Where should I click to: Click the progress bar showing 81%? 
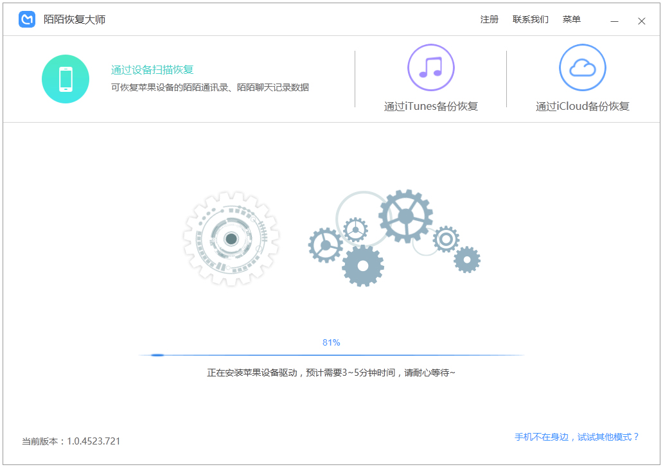(331, 354)
